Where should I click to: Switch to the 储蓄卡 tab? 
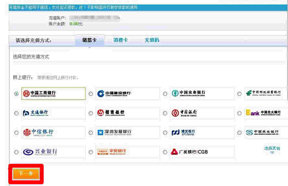pyautogui.click(x=90, y=41)
